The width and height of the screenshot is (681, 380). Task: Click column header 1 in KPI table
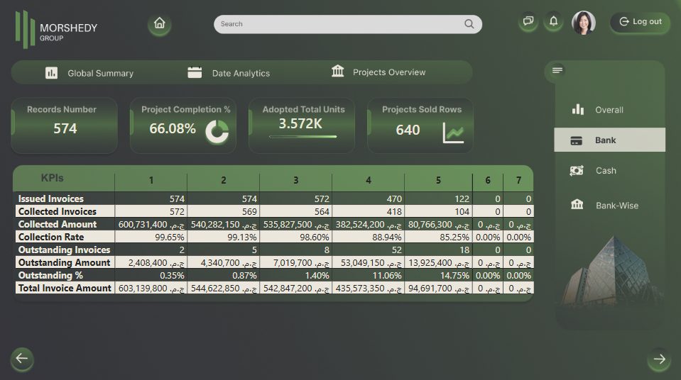click(x=151, y=180)
